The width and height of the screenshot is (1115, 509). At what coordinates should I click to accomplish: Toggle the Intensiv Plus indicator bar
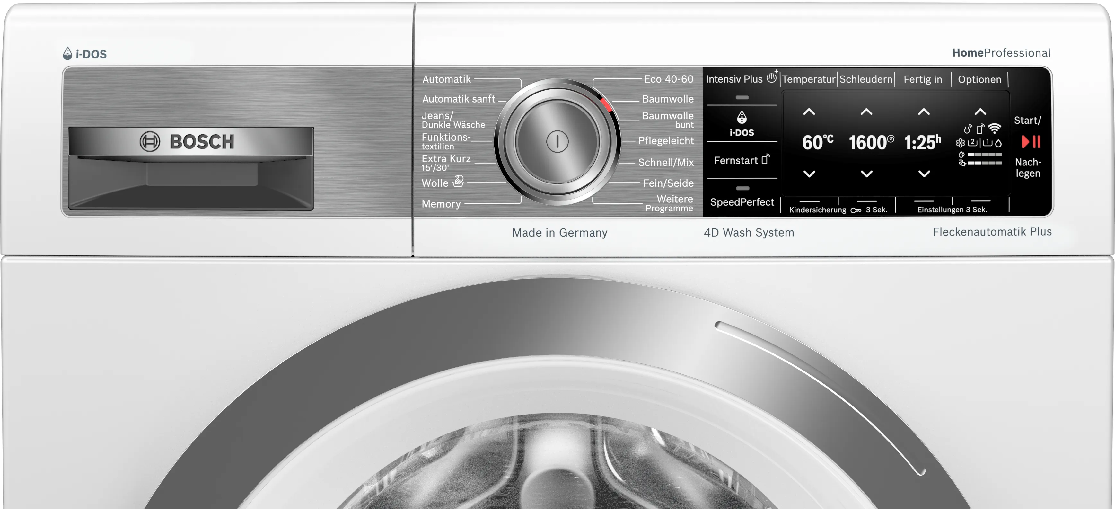click(x=742, y=97)
